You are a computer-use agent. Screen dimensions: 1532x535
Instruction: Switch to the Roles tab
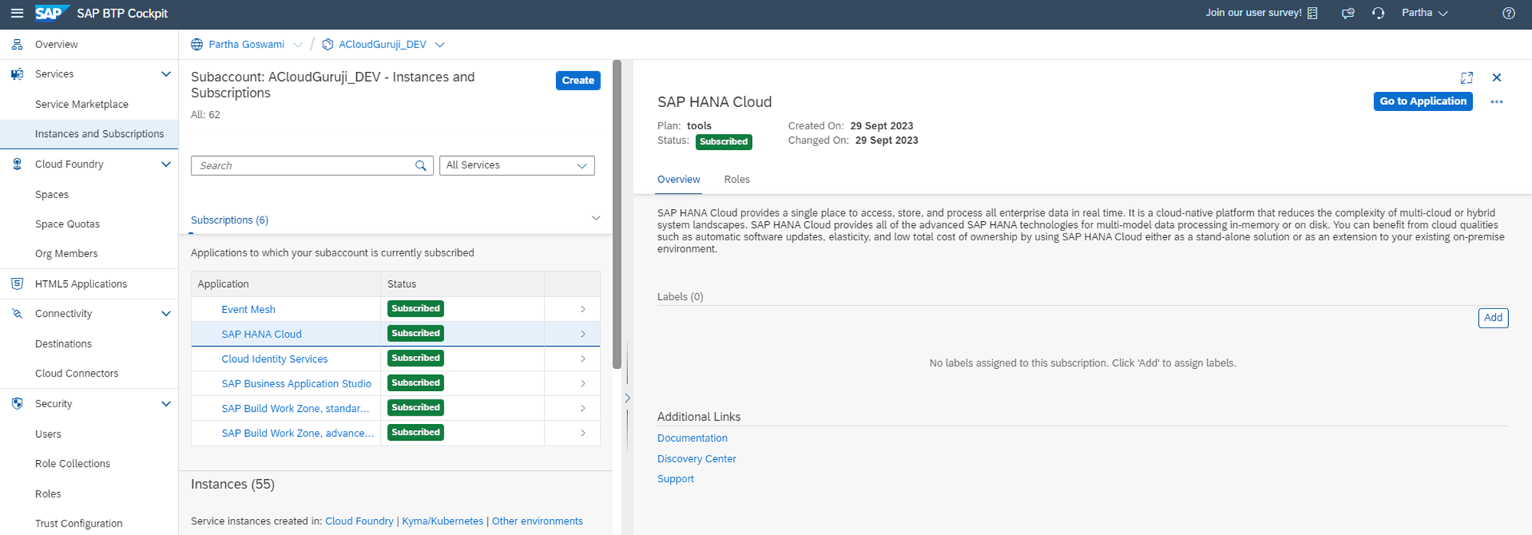[x=736, y=179]
